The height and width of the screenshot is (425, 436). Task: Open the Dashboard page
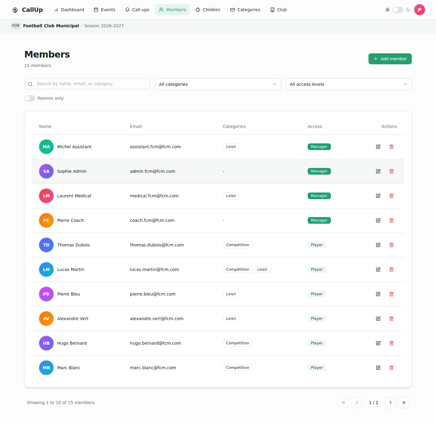[69, 10]
